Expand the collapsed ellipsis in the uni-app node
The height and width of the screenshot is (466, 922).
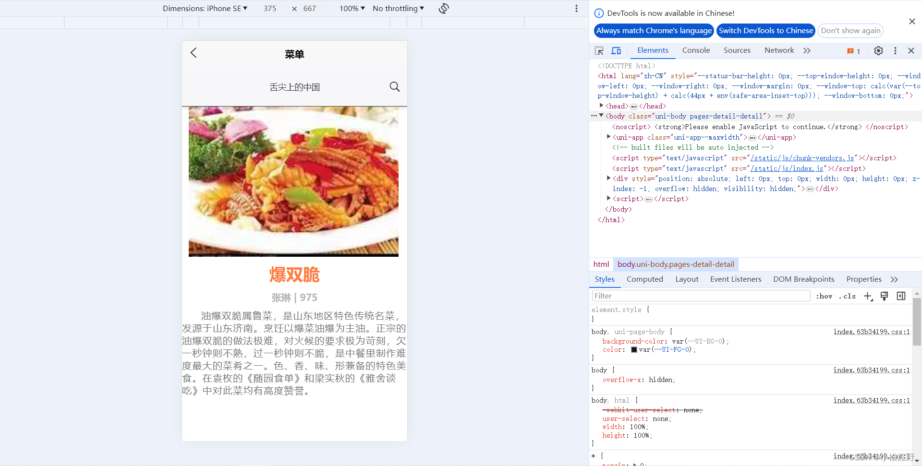tap(752, 137)
